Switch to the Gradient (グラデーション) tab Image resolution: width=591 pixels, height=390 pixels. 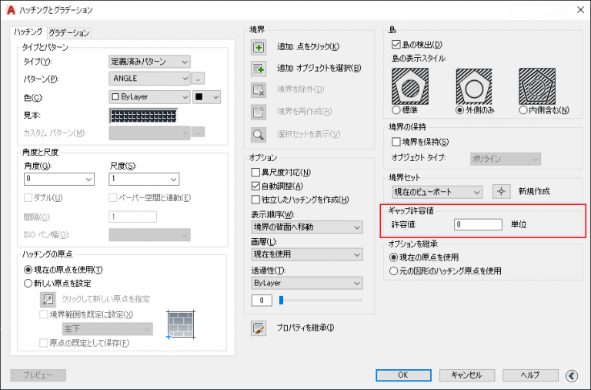click(x=69, y=32)
